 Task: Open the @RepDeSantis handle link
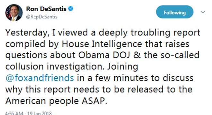tap(42, 17)
